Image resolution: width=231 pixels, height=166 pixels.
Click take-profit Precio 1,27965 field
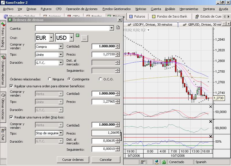point(103,102)
